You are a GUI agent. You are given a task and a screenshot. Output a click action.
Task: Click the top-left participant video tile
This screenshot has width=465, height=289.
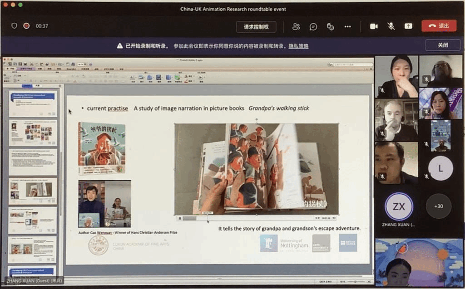tap(396, 77)
